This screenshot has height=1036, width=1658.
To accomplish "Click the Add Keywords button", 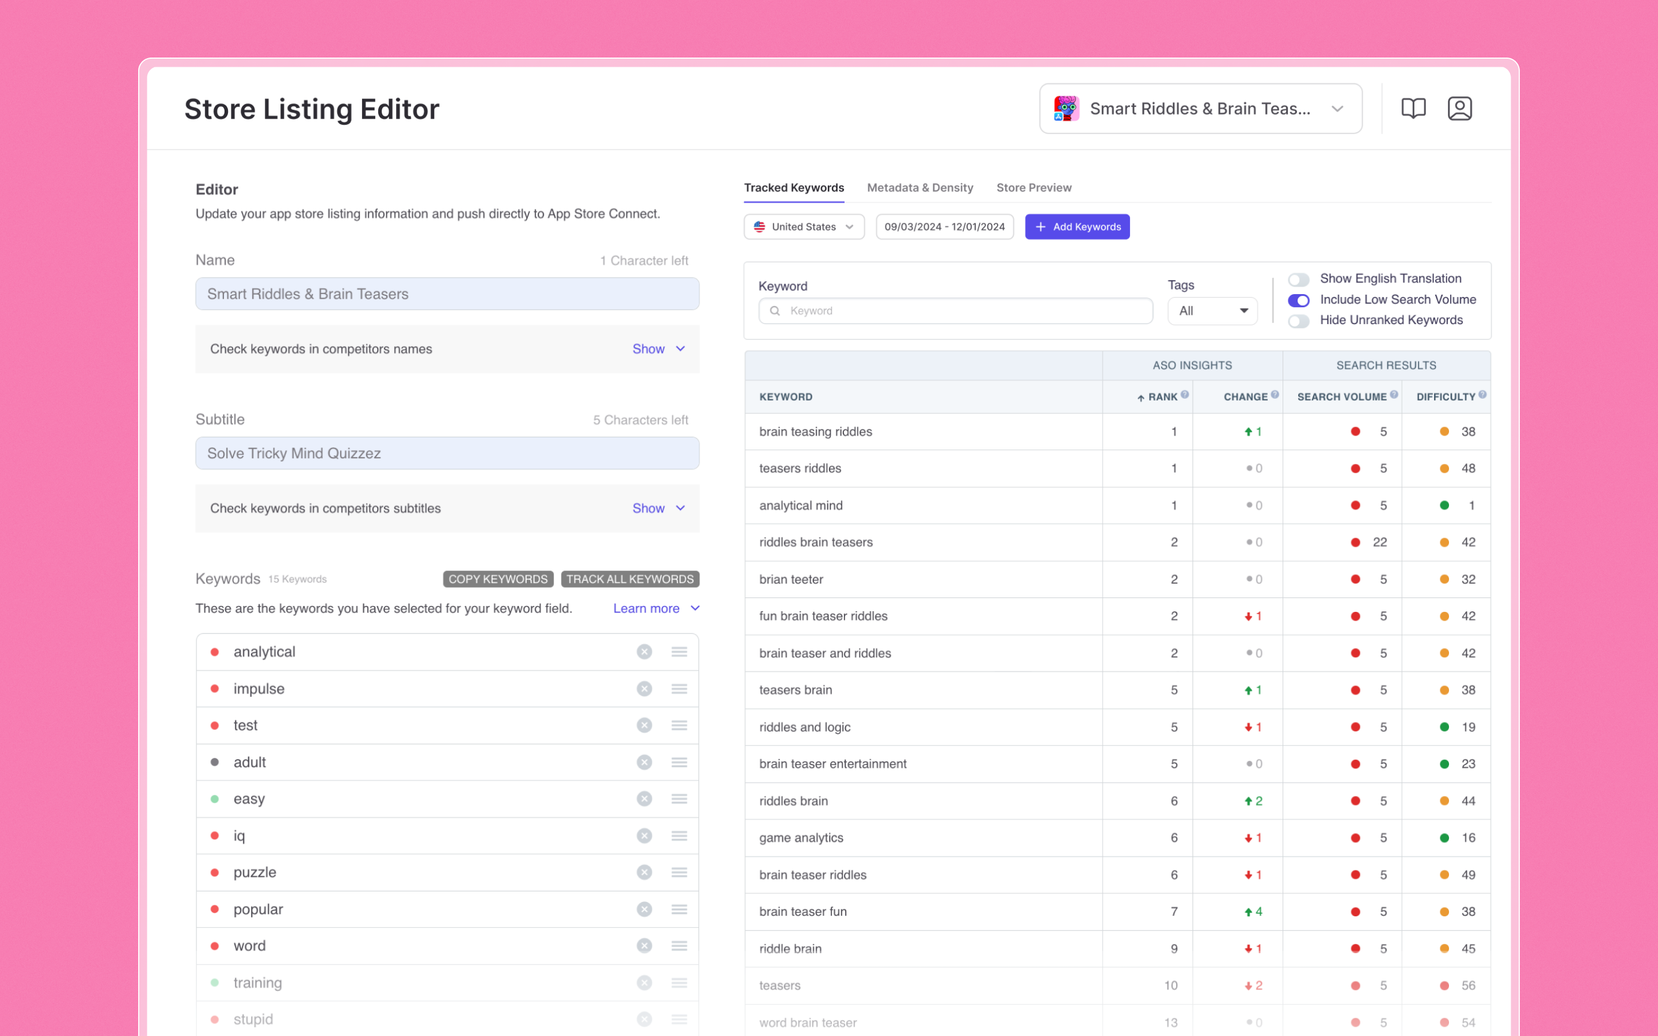I will click(x=1077, y=227).
